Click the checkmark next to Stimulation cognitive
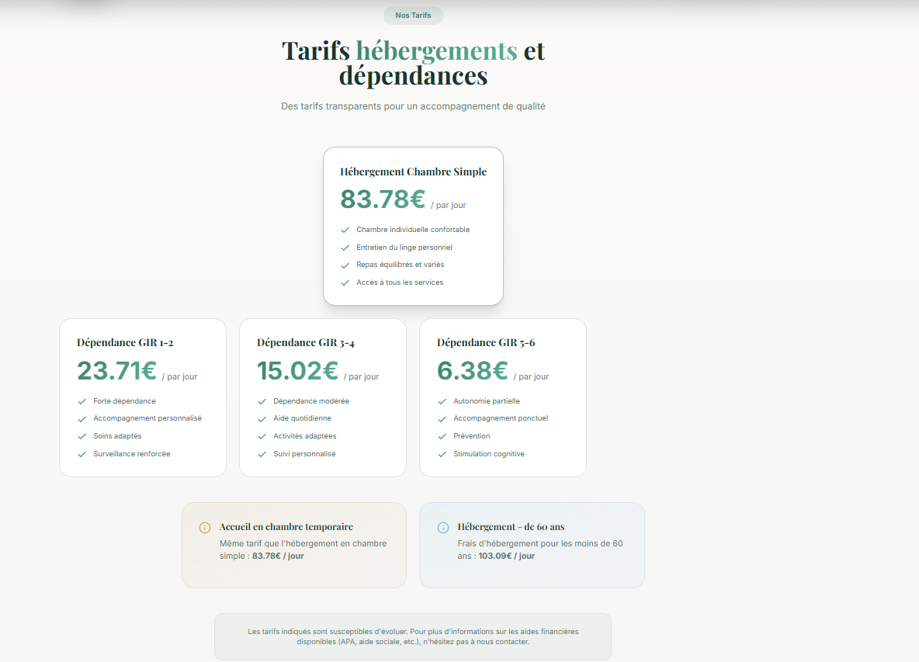The height and width of the screenshot is (662, 919). click(x=442, y=453)
